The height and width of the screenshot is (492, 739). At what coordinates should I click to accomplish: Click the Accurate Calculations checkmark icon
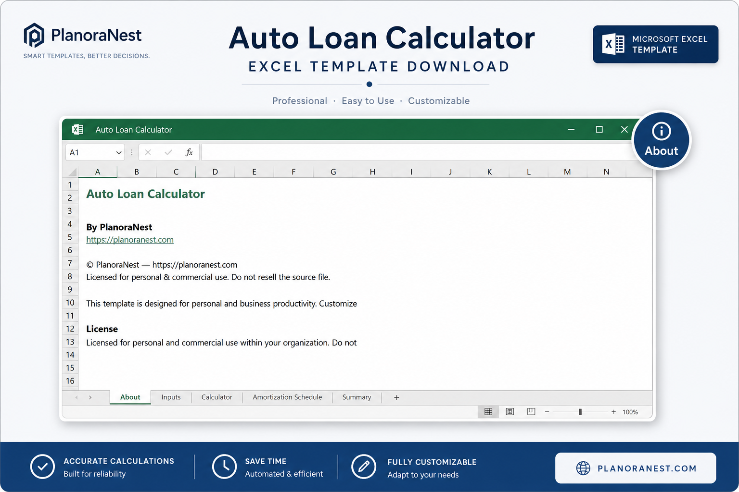(x=42, y=467)
